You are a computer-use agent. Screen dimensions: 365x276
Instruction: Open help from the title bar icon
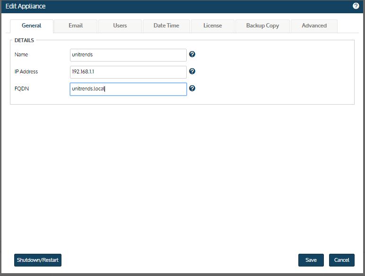click(x=356, y=6)
